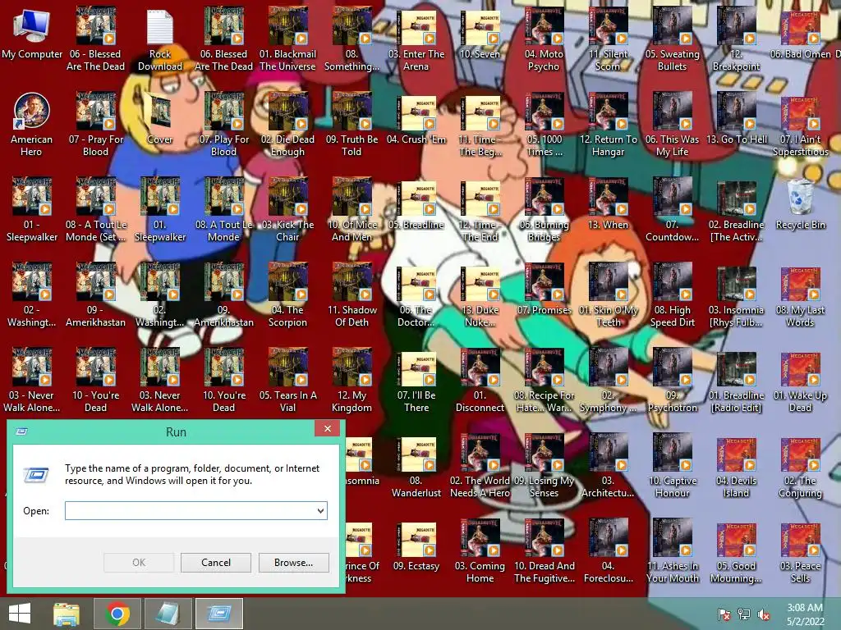This screenshot has width=841, height=630.
Task: Select the 09. Truth Be Told file
Action: [x=352, y=125]
